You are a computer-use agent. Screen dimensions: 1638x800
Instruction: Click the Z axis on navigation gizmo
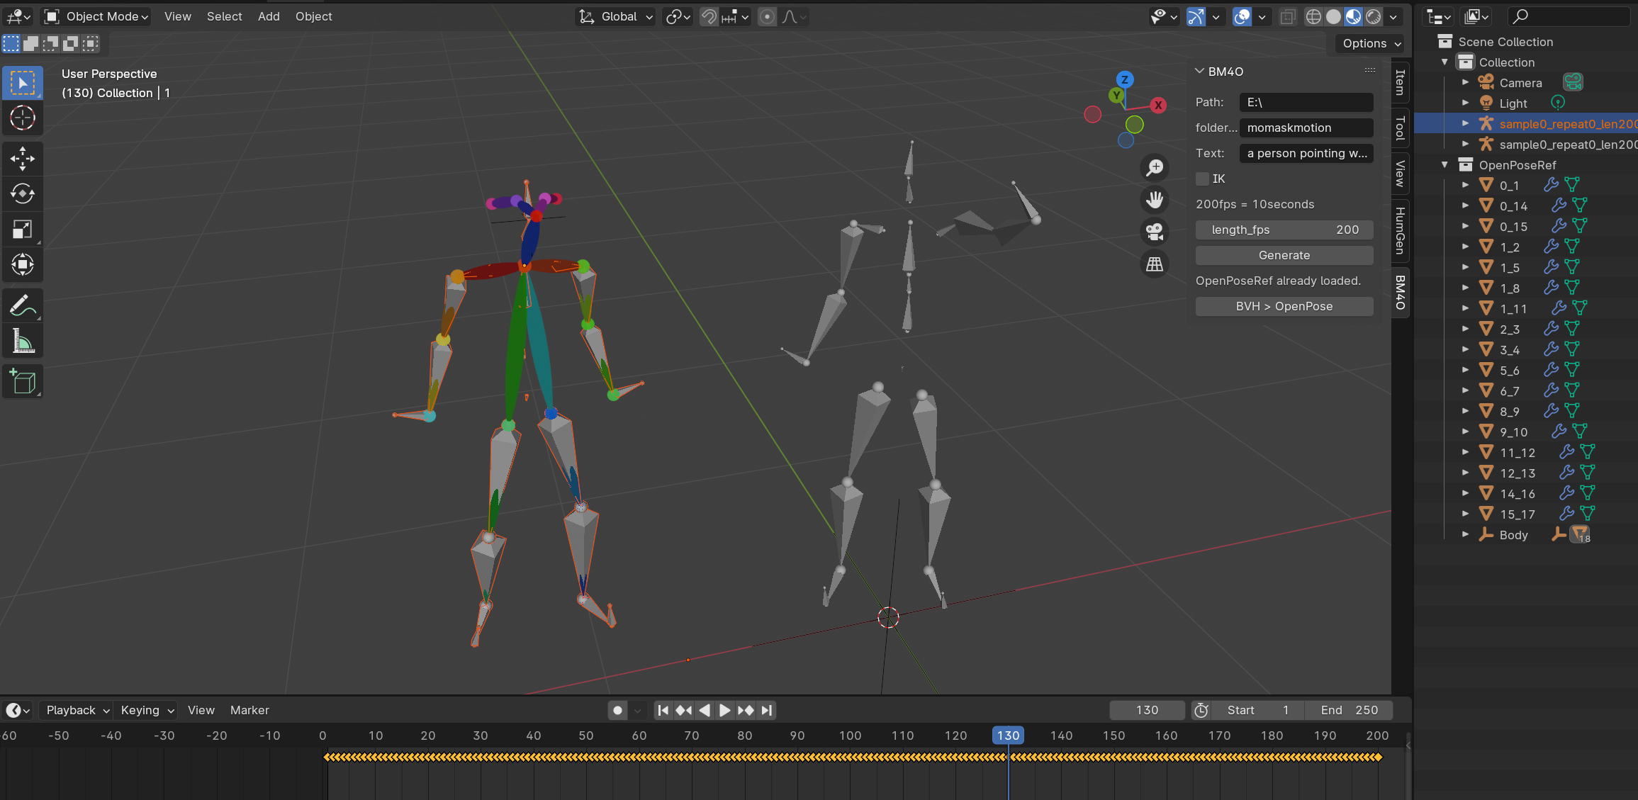[1125, 79]
